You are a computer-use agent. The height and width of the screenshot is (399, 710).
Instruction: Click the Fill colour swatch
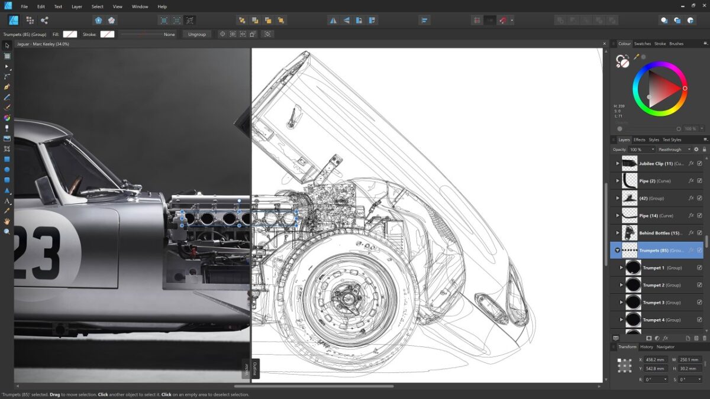(70, 34)
